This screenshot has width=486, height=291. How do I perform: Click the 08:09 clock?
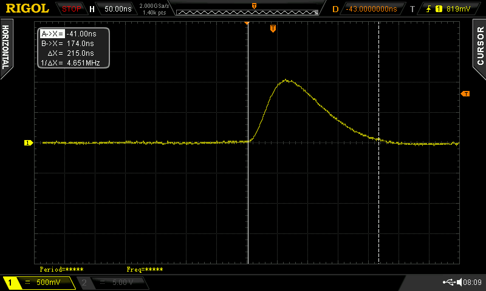tap(473, 282)
